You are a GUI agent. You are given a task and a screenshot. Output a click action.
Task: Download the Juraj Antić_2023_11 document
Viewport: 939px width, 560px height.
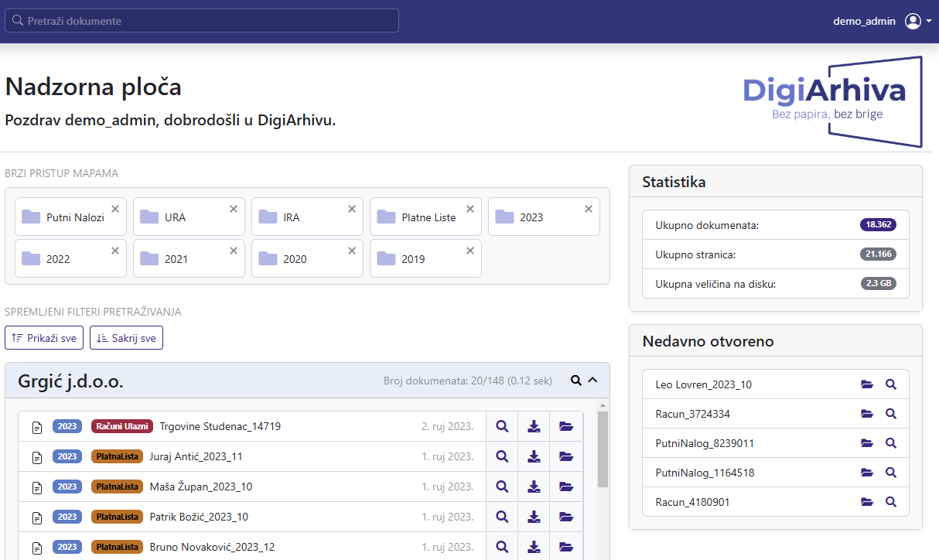pos(534,456)
